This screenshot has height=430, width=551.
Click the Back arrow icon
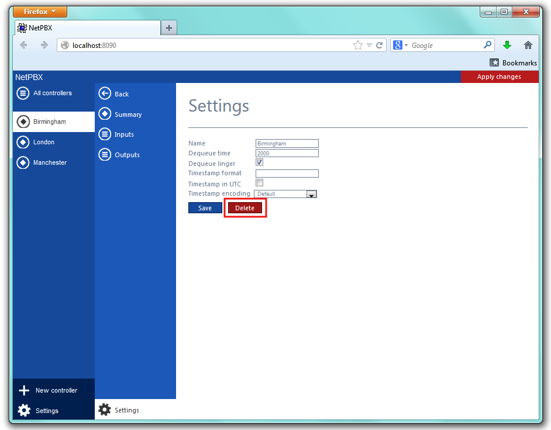coord(105,93)
